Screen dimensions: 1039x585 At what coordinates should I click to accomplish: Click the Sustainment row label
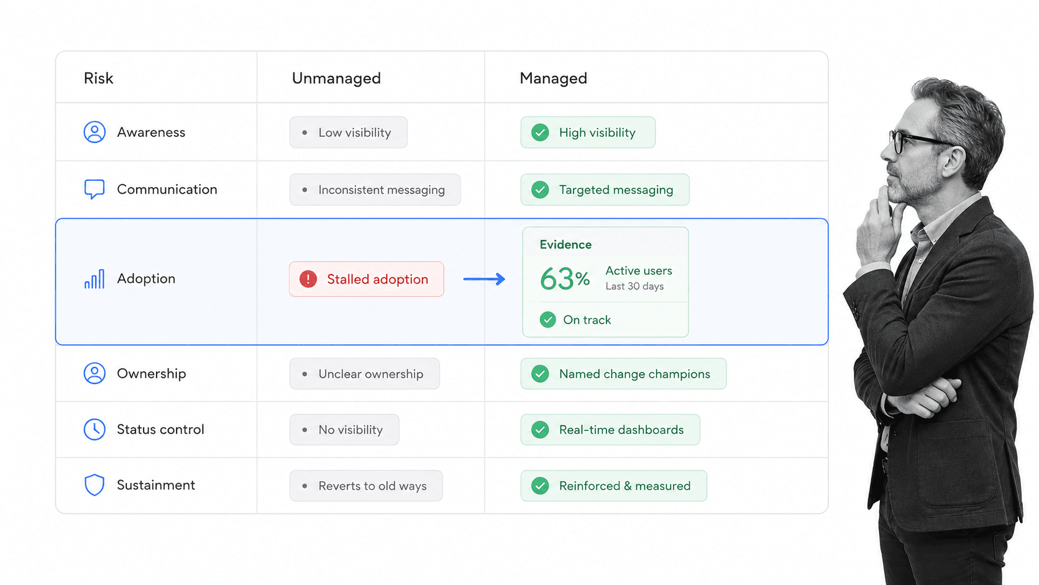(x=156, y=485)
